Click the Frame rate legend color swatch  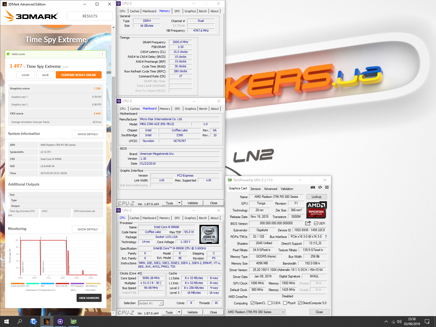(18, 284)
